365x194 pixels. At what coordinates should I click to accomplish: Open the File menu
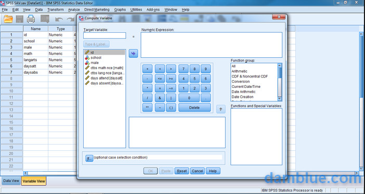(5, 9)
